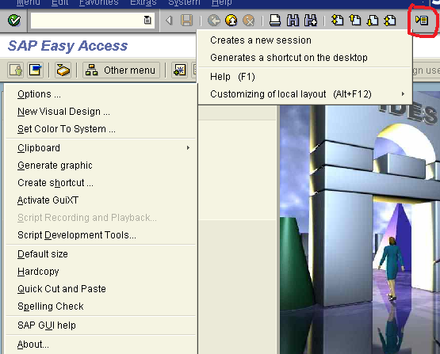Choose Quick Cut and Paste
Screen dimensions: 440x354
tap(101, 289)
